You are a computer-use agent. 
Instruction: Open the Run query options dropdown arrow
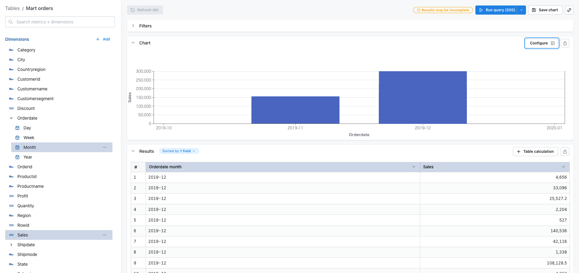point(521,10)
